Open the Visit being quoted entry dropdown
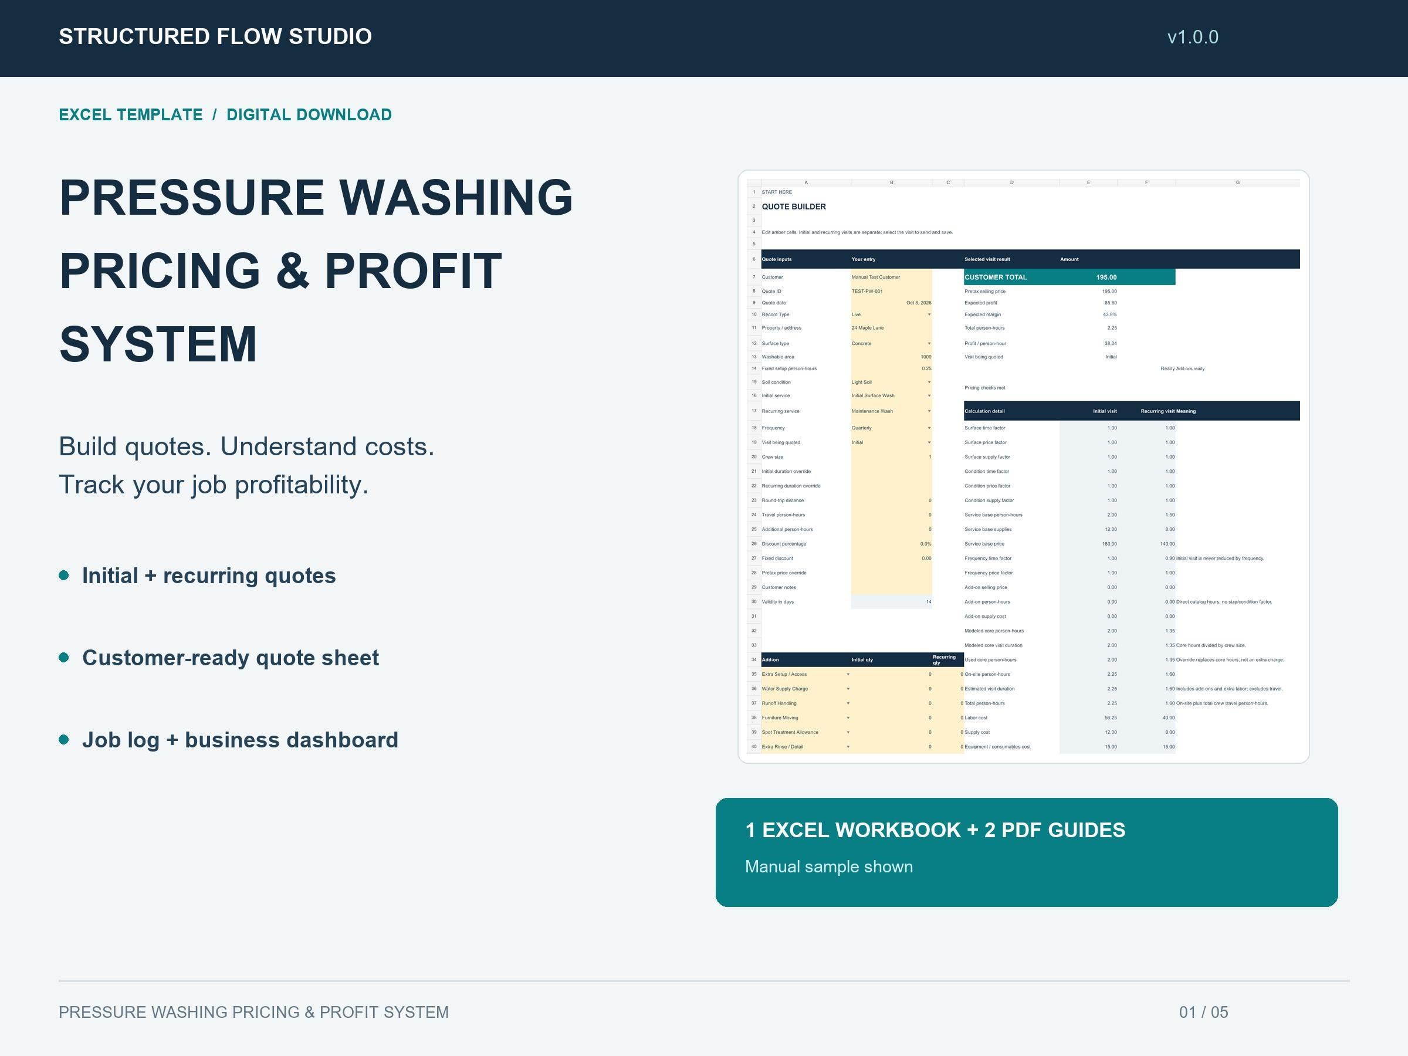This screenshot has width=1408, height=1056. pyautogui.click(x=929, y=442)
